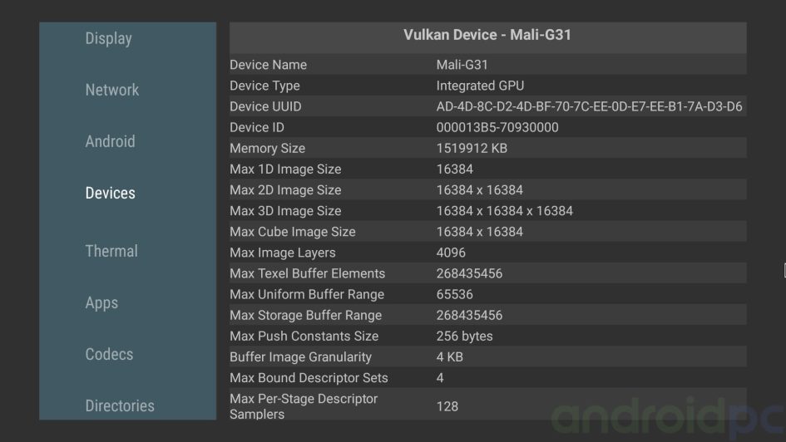Click the Device Type row

pos(487,86)
